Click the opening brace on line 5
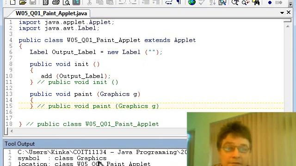This screenshot has height=166, width=296. click(x=20, y=46)
